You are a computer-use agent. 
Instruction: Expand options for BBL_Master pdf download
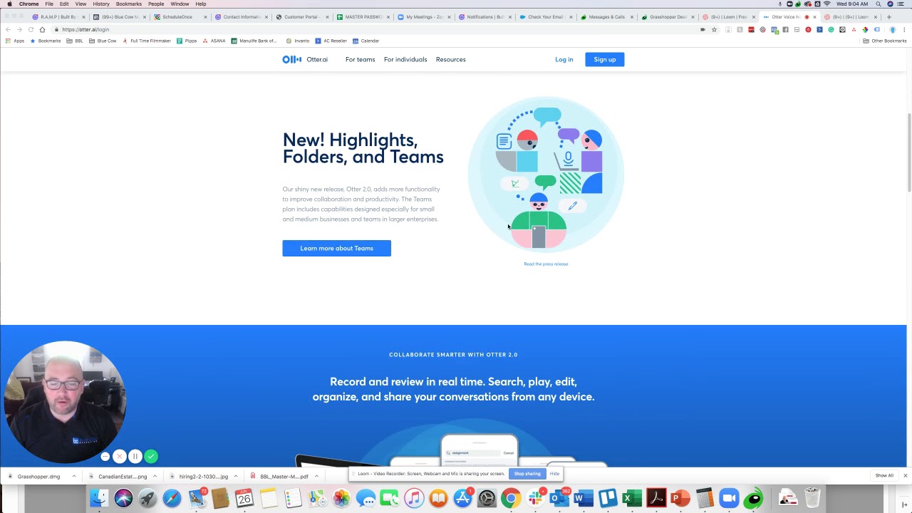[x=316, y=476]
